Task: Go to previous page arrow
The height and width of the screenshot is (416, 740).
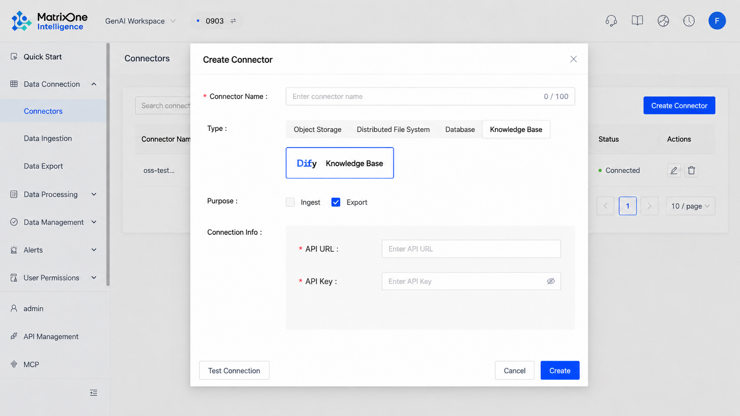Action: tap(605, 206)
